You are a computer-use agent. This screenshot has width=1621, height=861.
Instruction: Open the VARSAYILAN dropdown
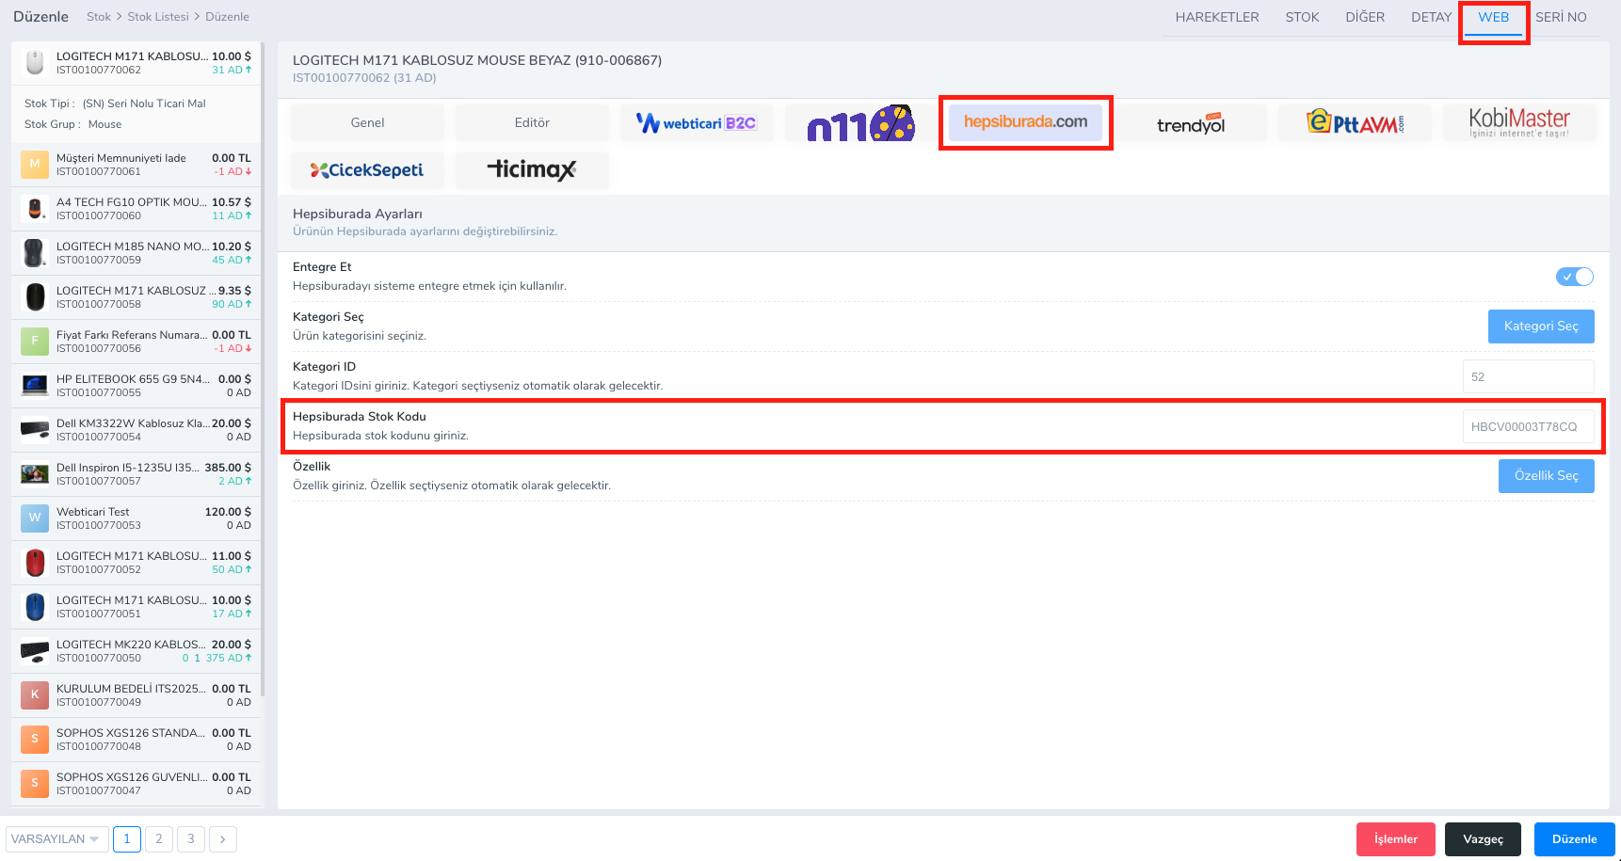click(56, 838)
